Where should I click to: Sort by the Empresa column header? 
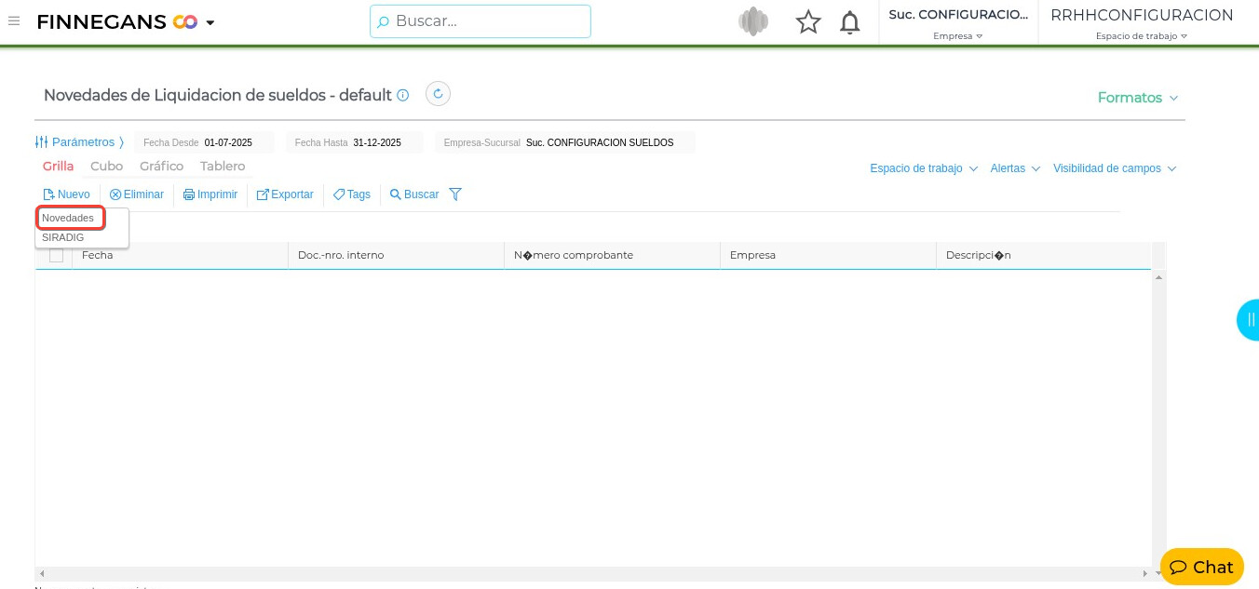[x=828, y=255]
